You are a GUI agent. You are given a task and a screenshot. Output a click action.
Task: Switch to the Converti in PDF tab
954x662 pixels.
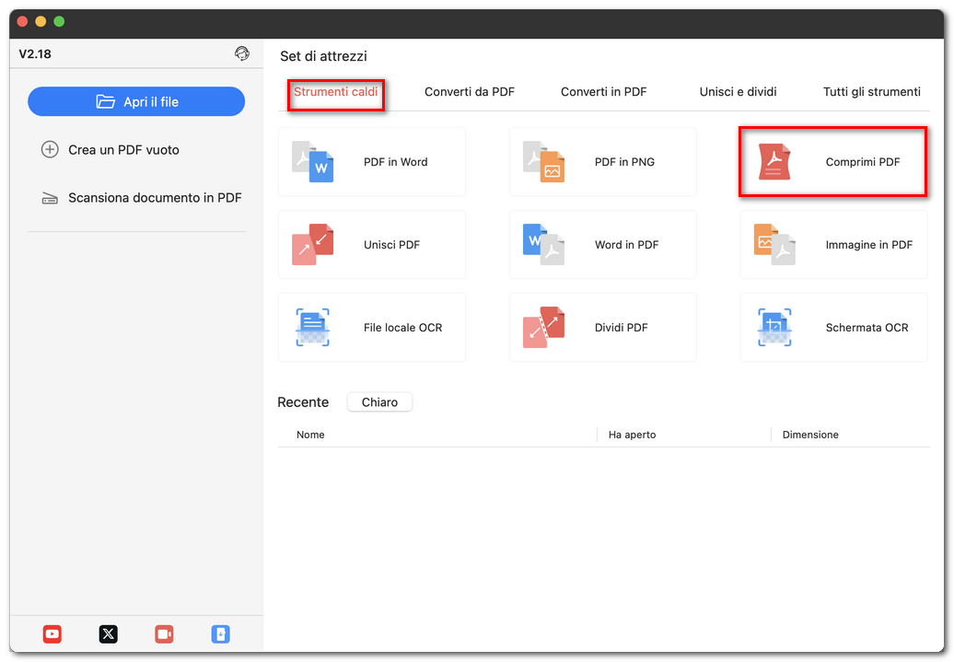[x=603, y=92]
